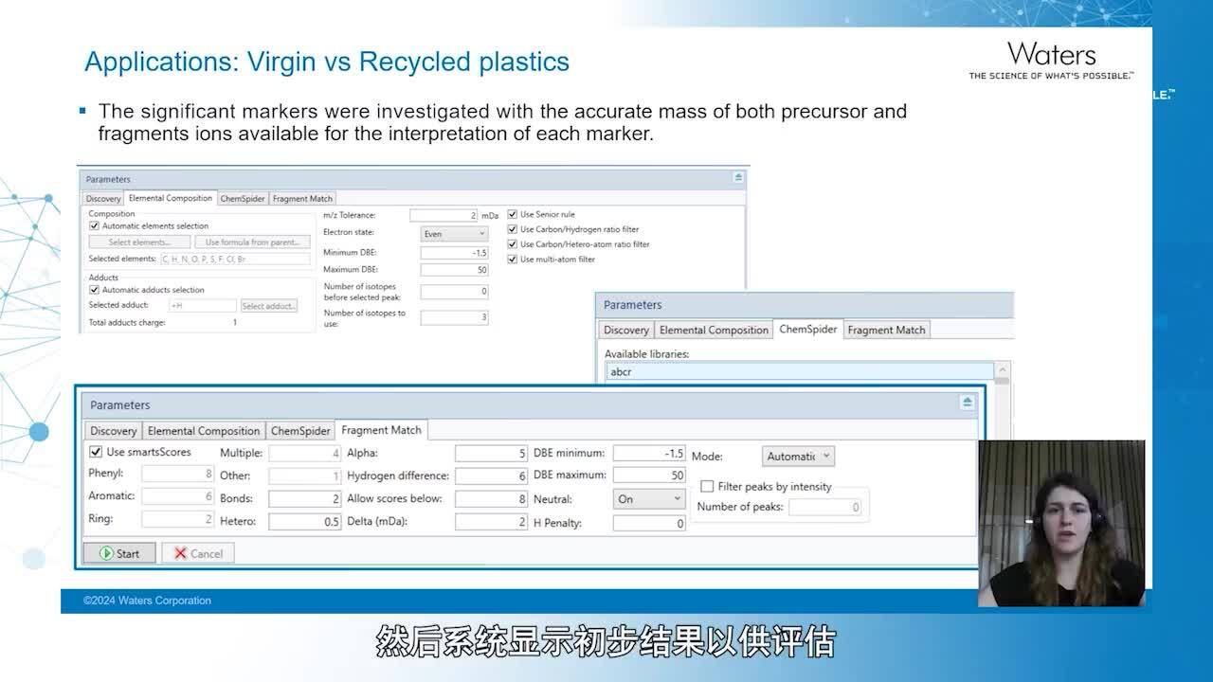This screenshot has width=1213, height=682.
Task: Click the Select elements... button
Action: 139,242
